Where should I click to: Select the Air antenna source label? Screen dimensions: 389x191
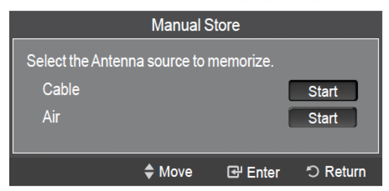tap(51, 116)
